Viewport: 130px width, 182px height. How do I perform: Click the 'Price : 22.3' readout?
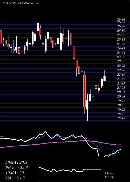point(16,168)
